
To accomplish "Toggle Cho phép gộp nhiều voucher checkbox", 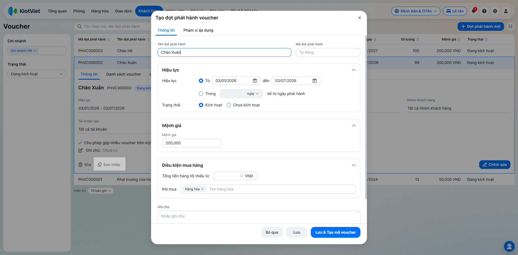I will pos(80,143).
